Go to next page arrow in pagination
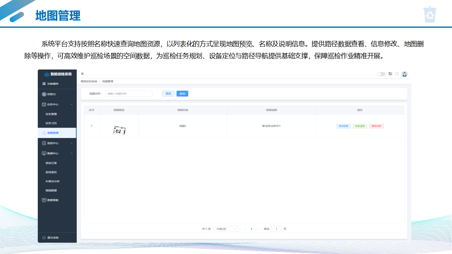 (x=258, y=229)
